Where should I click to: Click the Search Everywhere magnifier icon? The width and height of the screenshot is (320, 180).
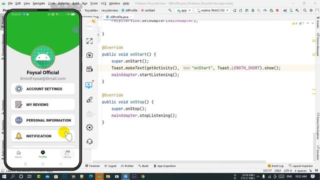(x=304, y=10)
